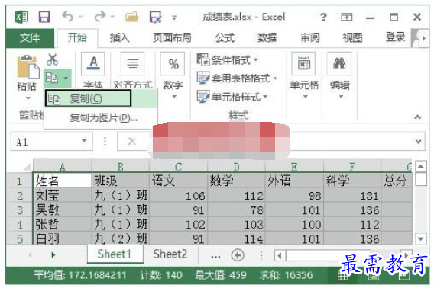
Task: Switch to Sheet2 tab
Action: point(170,254)
